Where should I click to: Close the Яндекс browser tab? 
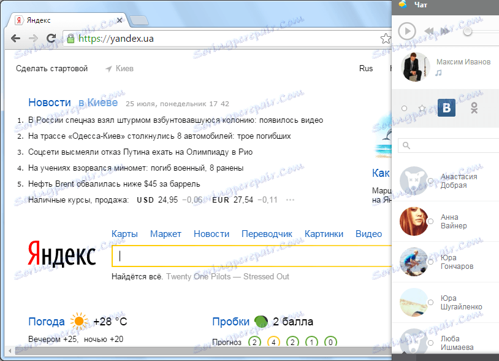point(120,20)
